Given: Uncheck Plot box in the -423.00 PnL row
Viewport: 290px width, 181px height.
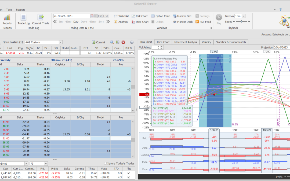Looking at the screenshot, I should tap(129, 178).
